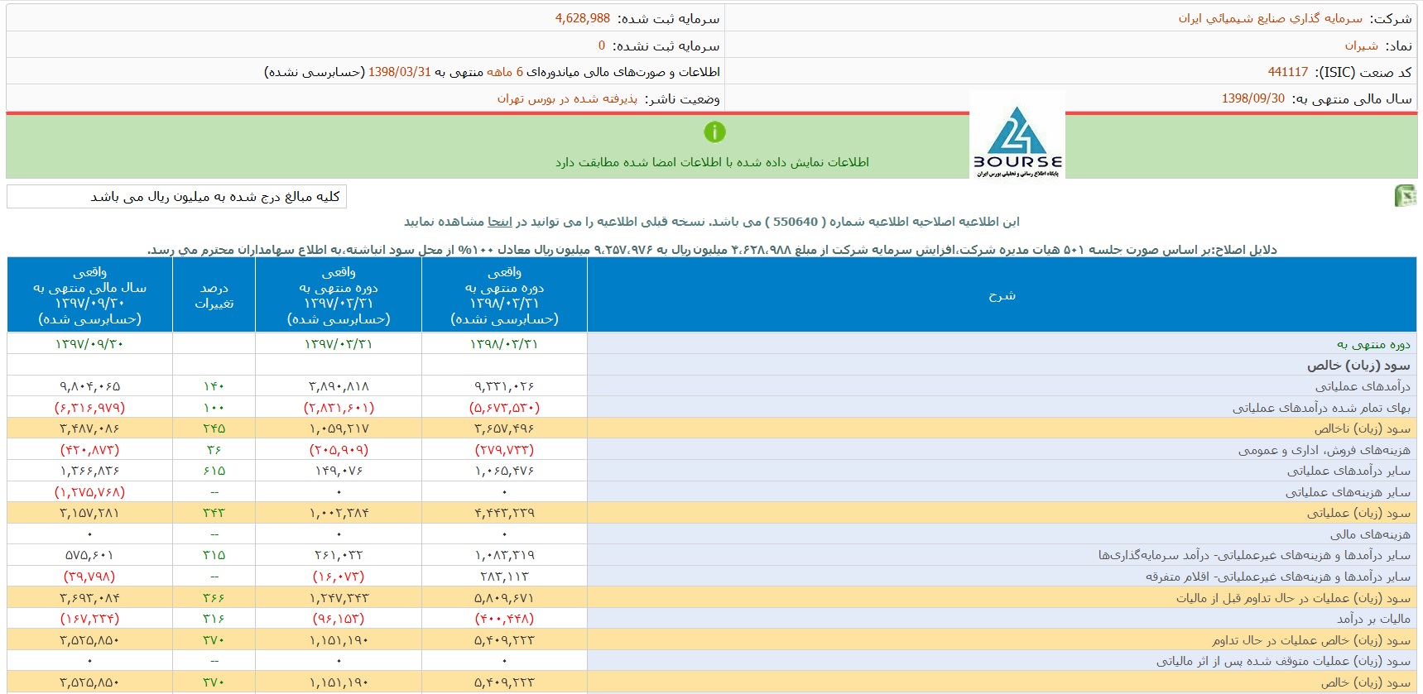Click the ISIC industry code 441117

[x=1287, y=72]
